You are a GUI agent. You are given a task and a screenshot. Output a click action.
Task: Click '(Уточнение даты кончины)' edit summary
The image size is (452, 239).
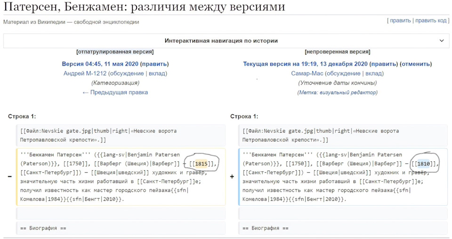tap(338, 83)
